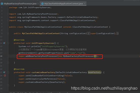Click 'package' keyword on line 1
Viewport: 140px width, 93px height.
pos(13,8)
